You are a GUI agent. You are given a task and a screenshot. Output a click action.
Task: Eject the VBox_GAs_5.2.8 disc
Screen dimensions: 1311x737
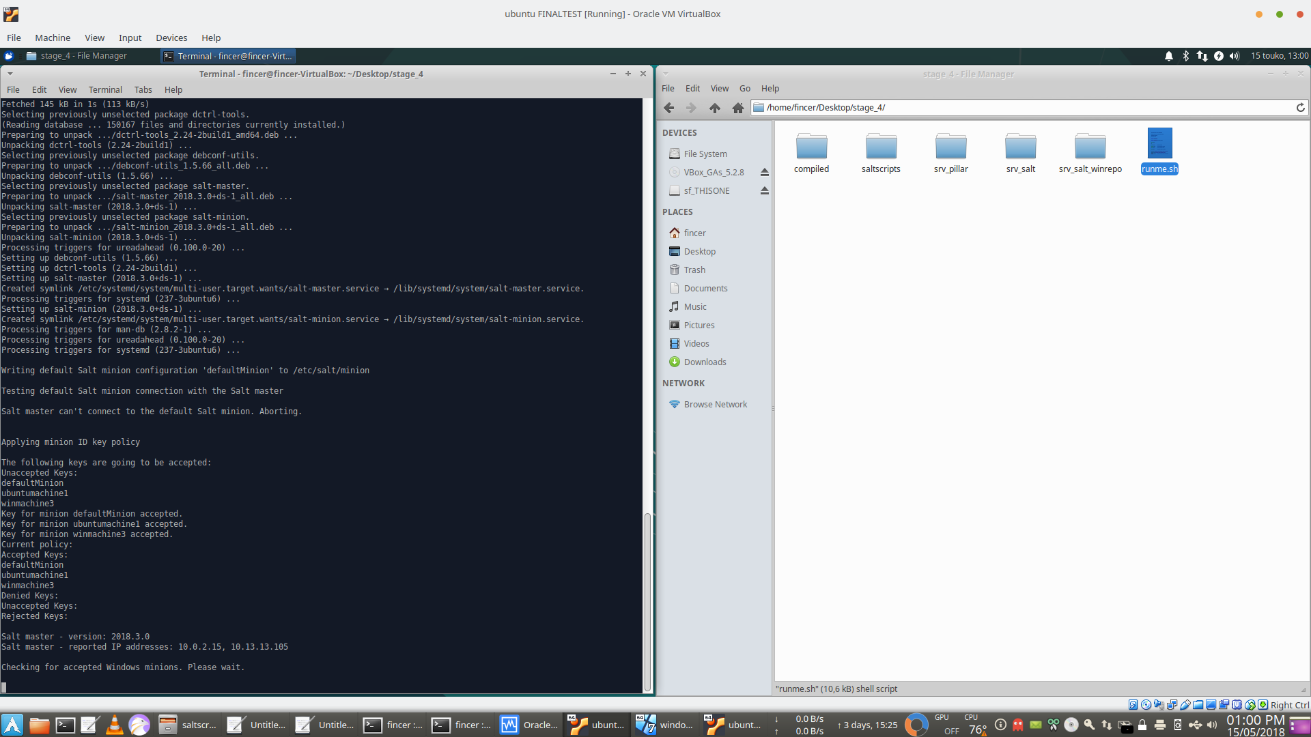pos(765,173)
